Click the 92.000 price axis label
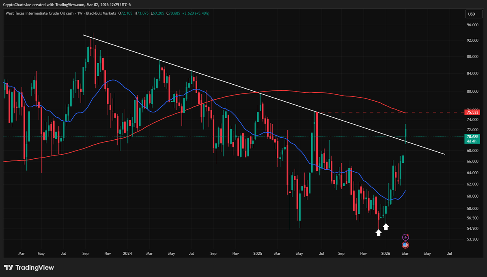This screenshot has height=277, width=487. click(473, 40)
